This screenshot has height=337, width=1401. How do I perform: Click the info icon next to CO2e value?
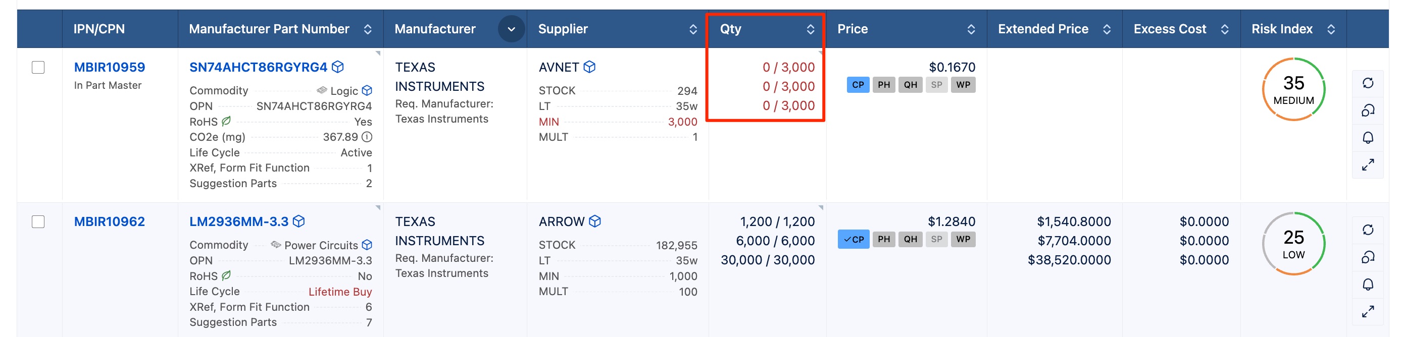click(367, 137)
